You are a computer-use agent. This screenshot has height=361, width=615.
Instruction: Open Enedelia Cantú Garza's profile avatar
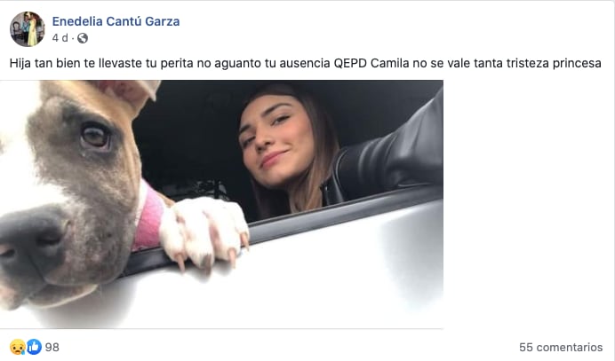coord(27,29)
